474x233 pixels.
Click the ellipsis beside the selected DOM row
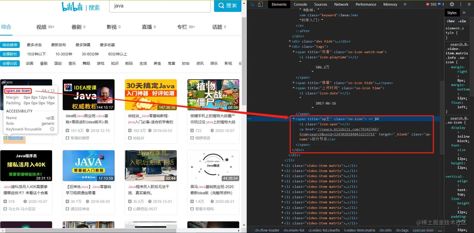[250, 119]
